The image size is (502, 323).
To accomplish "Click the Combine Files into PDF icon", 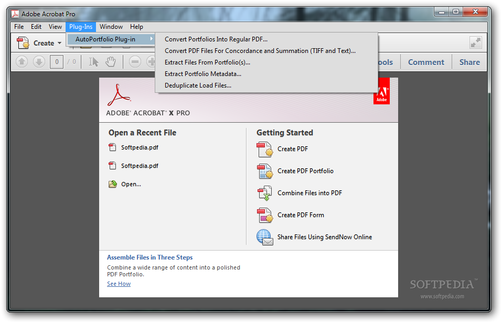I will click(265, 193).
